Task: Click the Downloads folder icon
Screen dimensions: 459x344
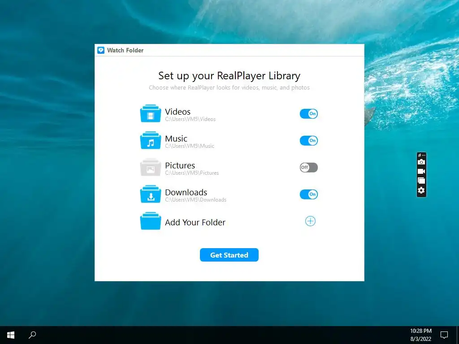Action: coord(151,194)
